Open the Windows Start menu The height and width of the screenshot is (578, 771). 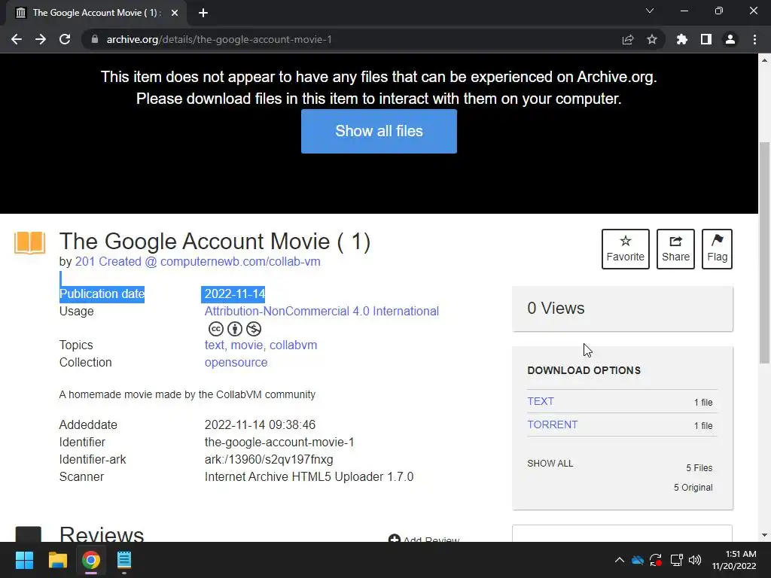[24, 560]
